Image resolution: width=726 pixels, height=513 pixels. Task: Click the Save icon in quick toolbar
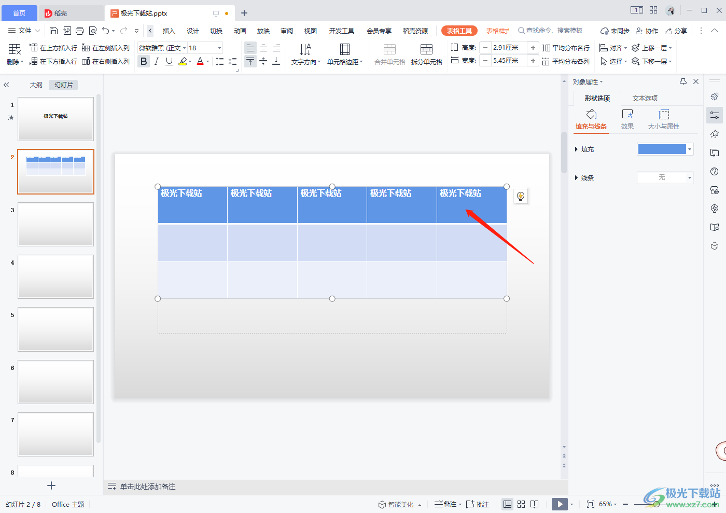[x=53, y=31]
